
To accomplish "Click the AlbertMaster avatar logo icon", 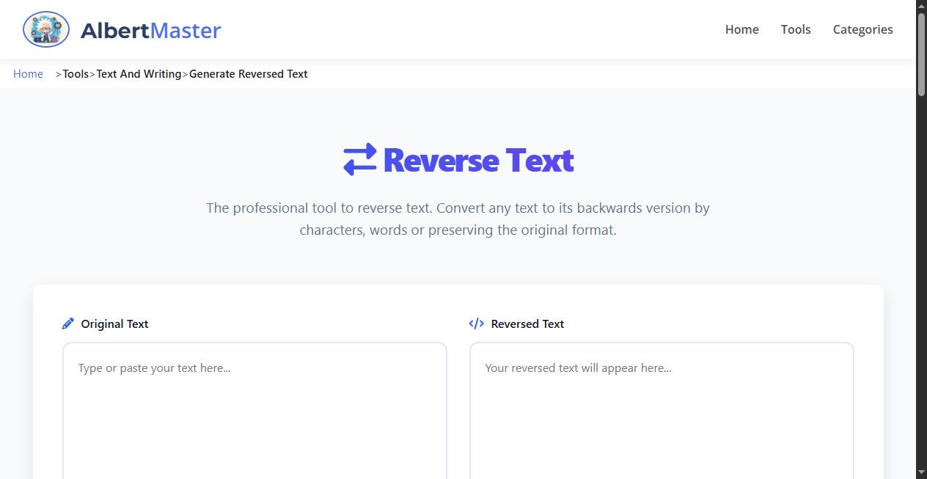I will tap(45, 29).
